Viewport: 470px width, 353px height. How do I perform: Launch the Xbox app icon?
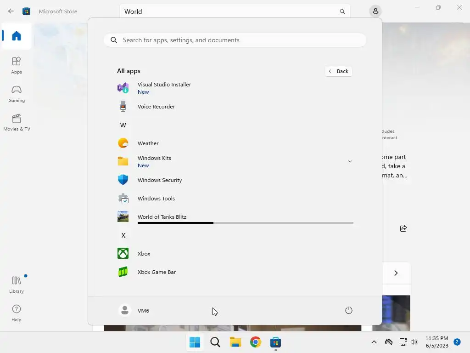coord(123,253)
